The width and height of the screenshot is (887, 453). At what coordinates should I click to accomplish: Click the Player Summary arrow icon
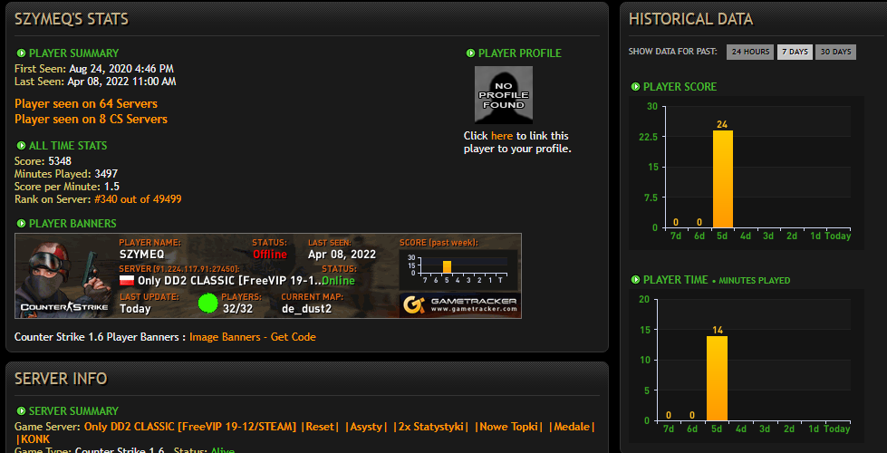[x=21, y=53]
